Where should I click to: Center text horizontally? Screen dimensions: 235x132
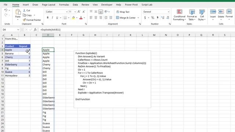(96, 18)
